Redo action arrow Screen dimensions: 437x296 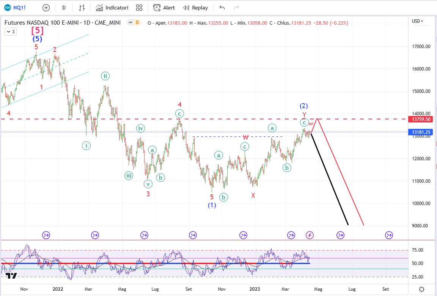tap(236, 8)
